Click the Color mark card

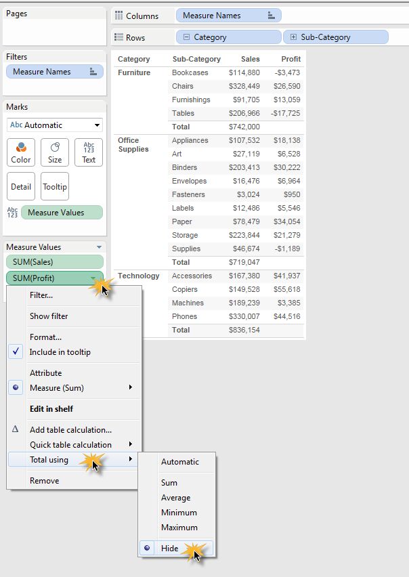(x=21, y=152)
